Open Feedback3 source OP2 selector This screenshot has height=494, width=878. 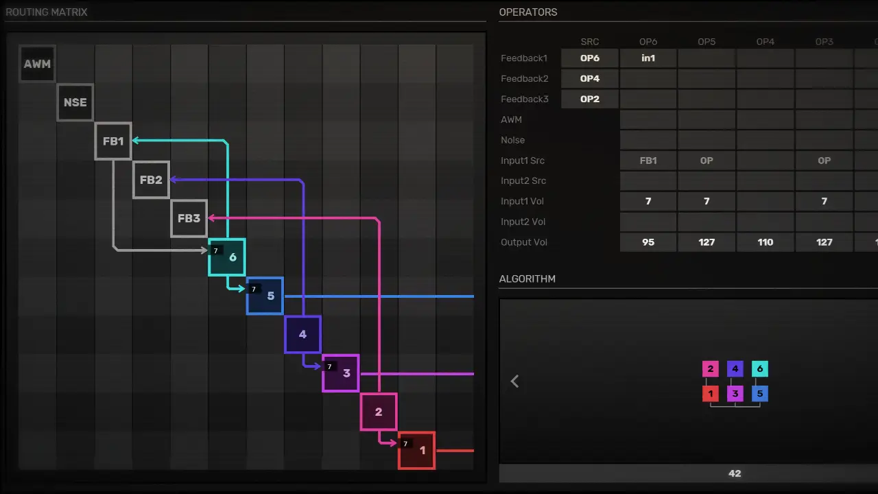point(590,99)
